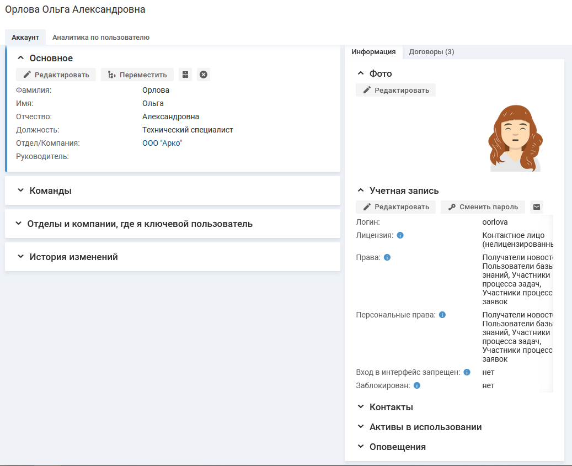
Task: Open the ООО "Арко" company link
Action: [162, 143]
